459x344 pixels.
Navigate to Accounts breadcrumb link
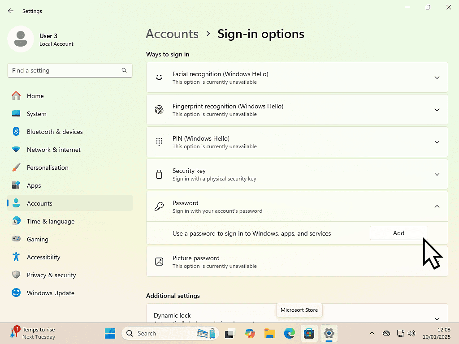tap(172, 34)
